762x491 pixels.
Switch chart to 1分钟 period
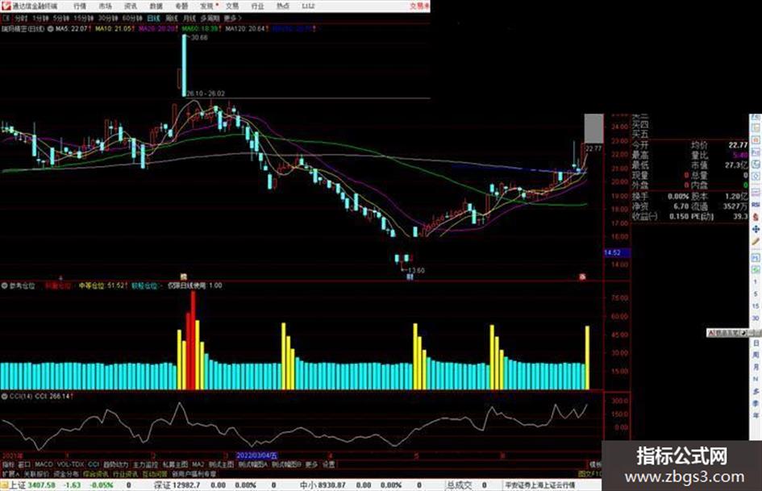point(40,19)
